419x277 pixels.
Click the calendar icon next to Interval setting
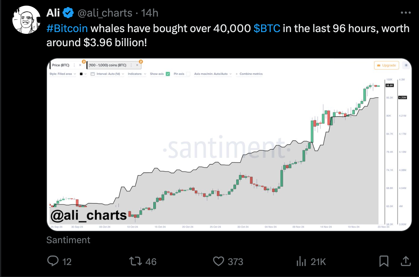pos(92,74)
